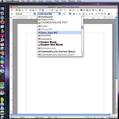119x119 pixels.
Task: Print the file with printer icon
Action: [33, 10]
